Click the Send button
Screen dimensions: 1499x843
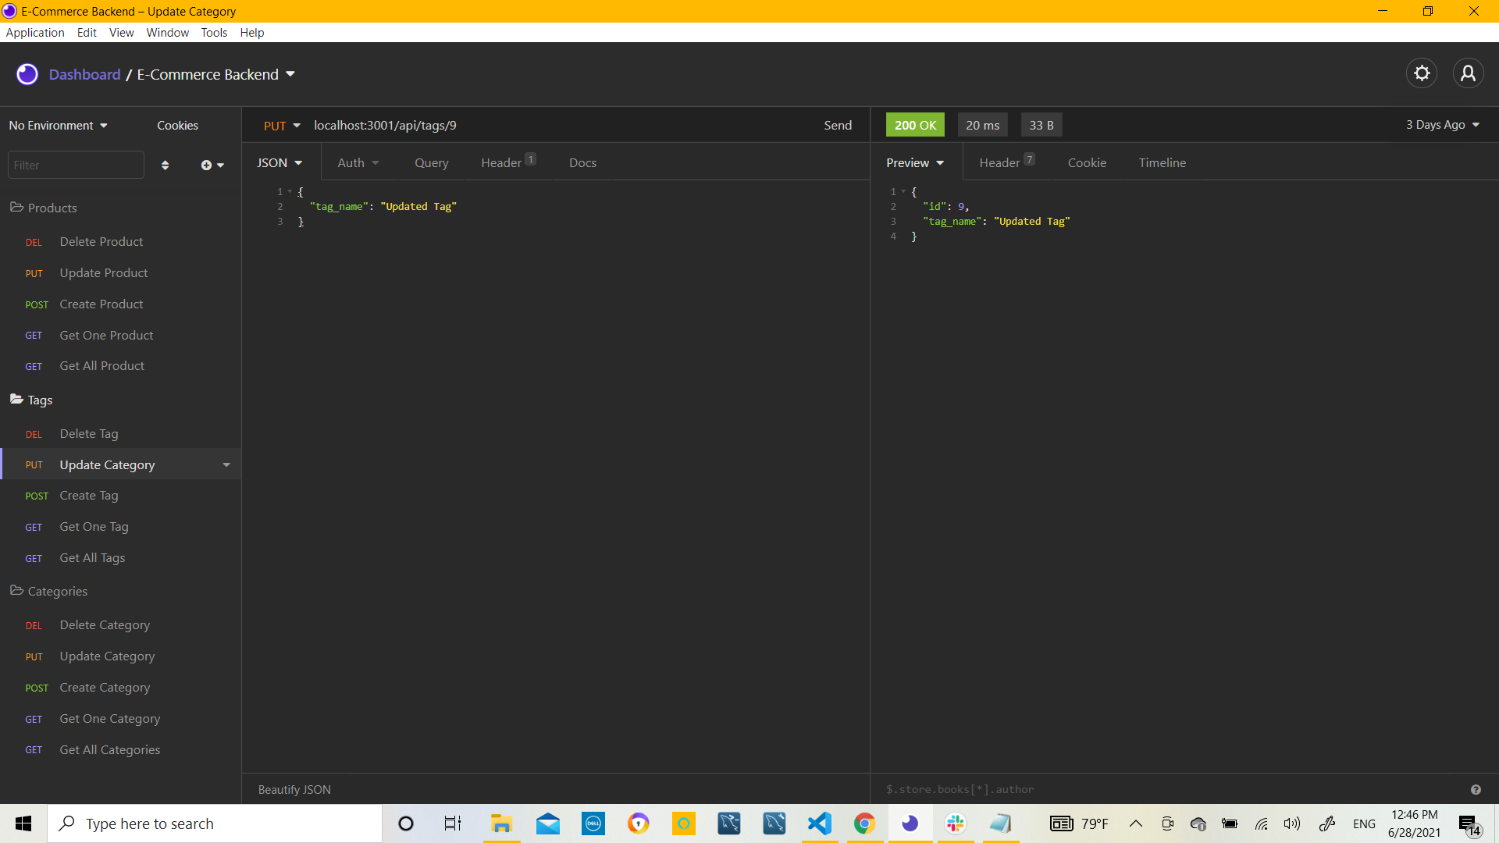(837, 125)
